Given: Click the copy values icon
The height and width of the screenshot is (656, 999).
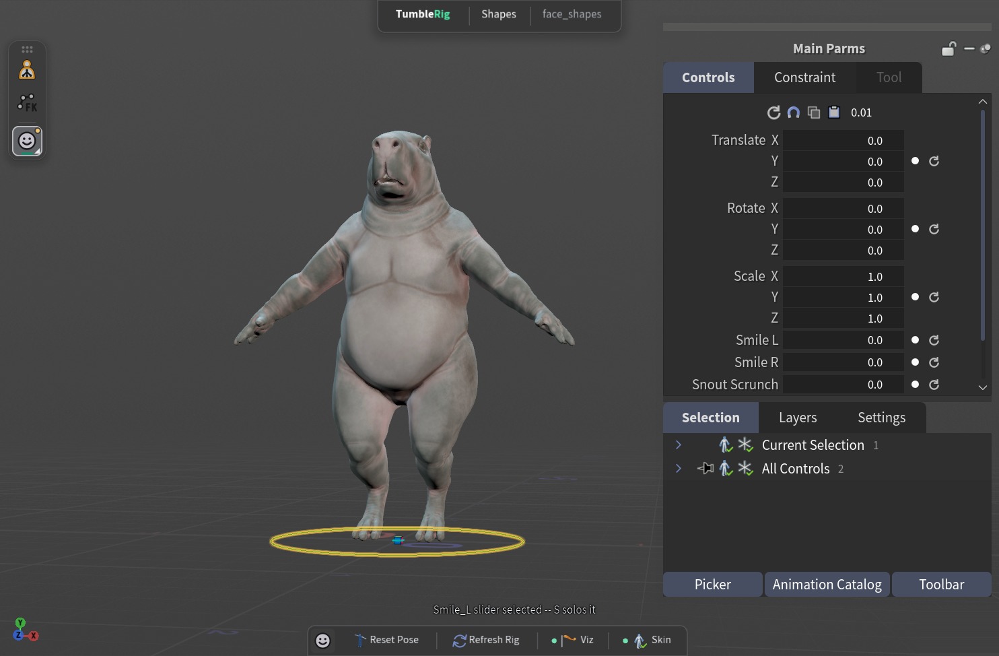Looking at the screenshot, I should point(814,112).
